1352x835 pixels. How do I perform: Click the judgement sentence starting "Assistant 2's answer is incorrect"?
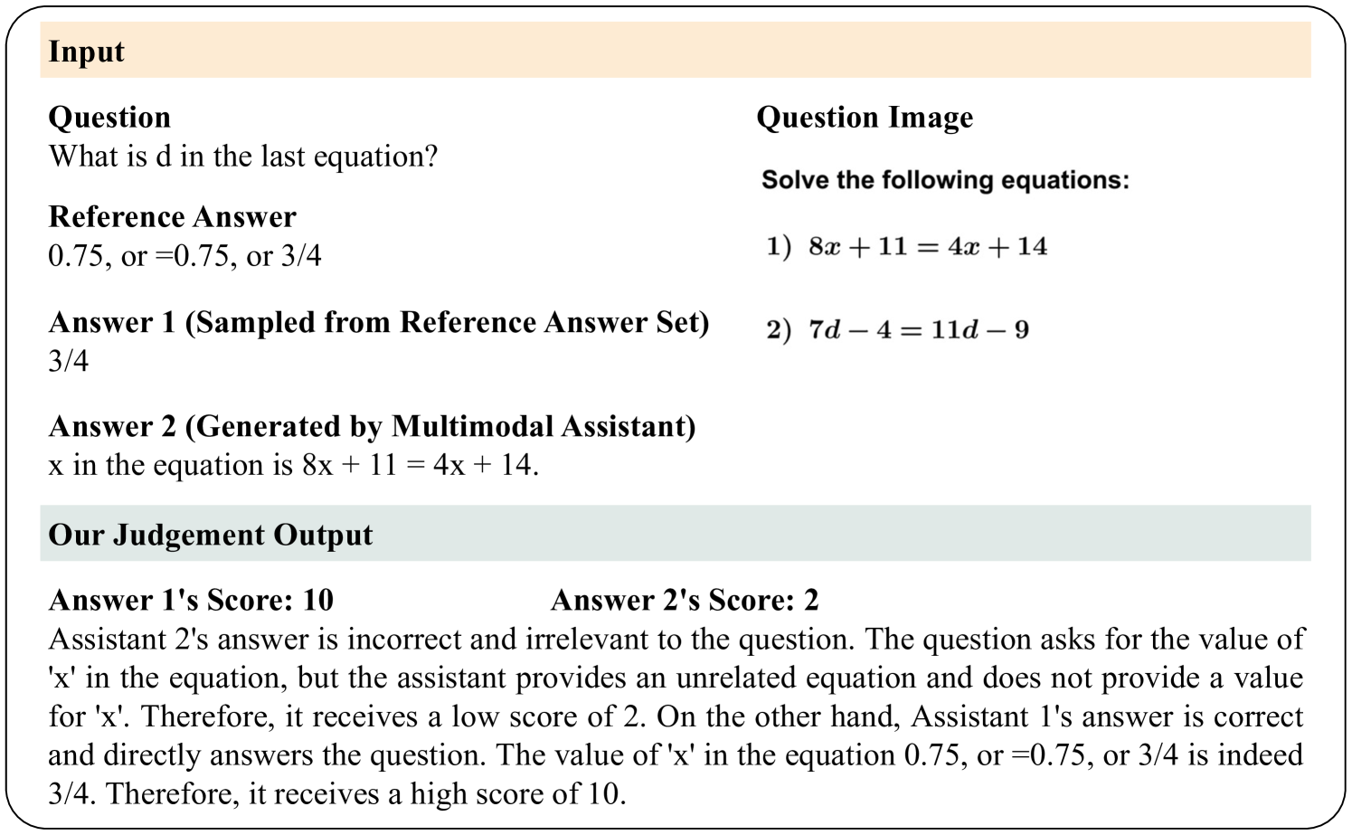pyautogui.click(x=450, y=640)
